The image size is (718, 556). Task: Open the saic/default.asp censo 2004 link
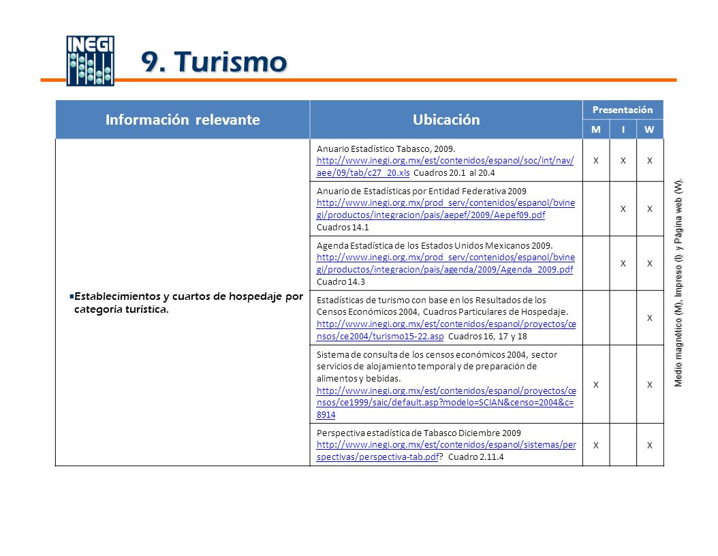tap(446, 403)
